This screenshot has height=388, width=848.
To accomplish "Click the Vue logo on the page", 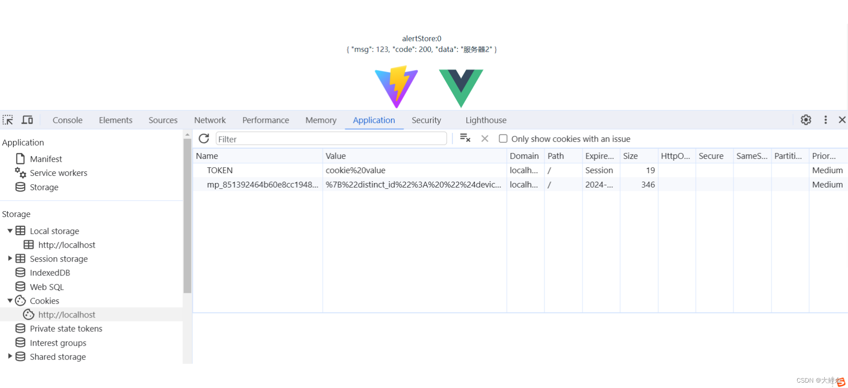I will coord(461,88).
